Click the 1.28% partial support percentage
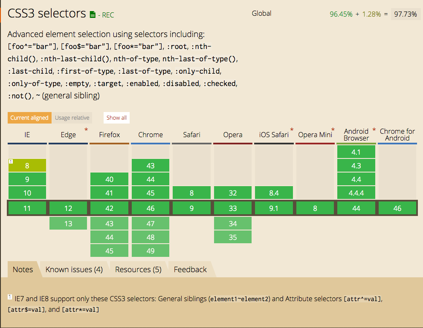This screenshot has height=328, width=423. 371,14
